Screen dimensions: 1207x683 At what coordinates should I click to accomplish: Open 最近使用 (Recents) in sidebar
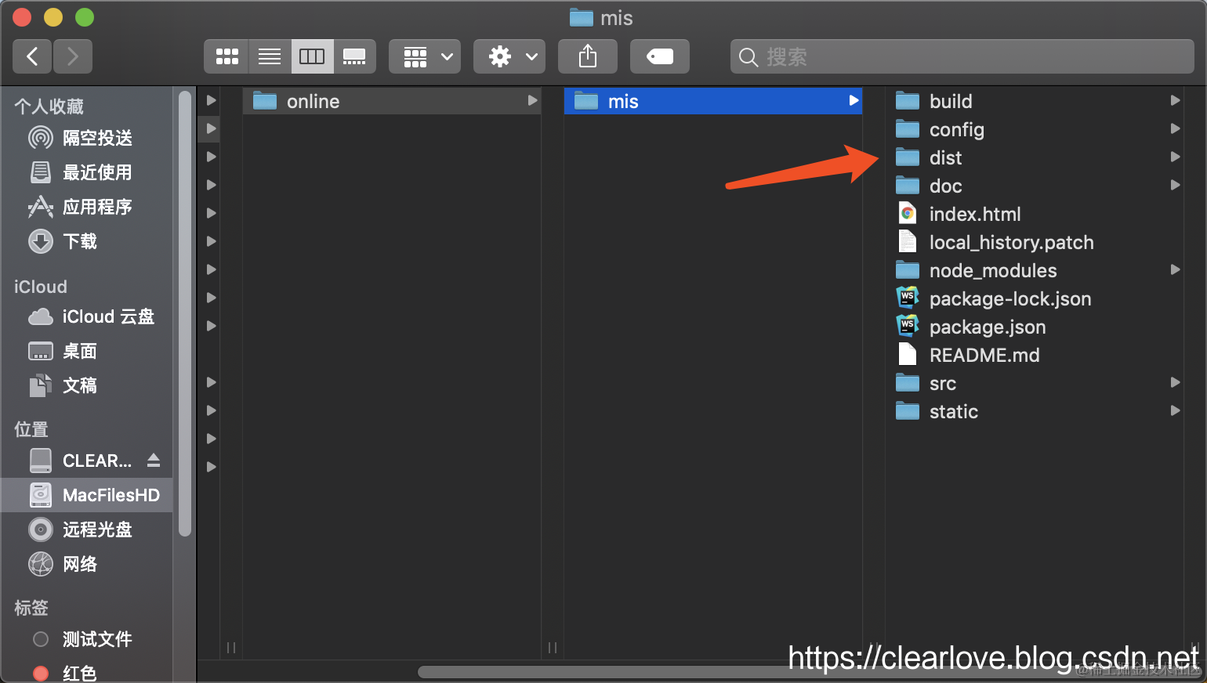[x=87, y=172]
